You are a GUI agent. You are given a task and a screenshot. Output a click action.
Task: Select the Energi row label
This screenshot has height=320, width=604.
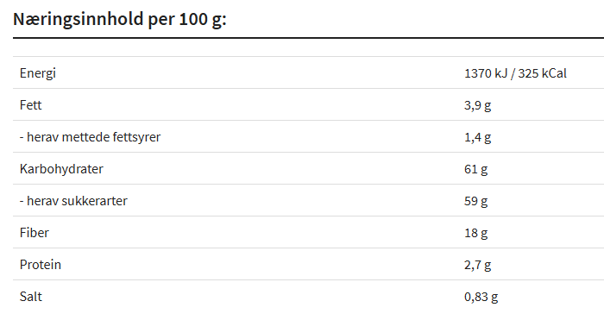point(38,73)
